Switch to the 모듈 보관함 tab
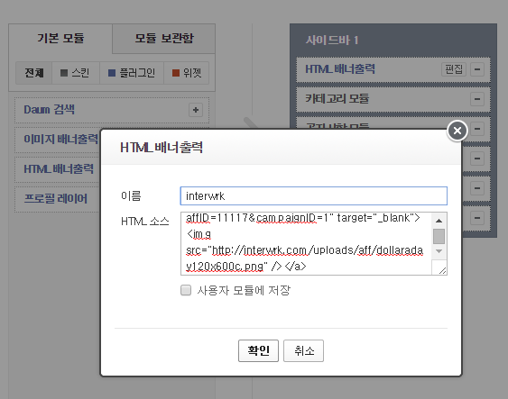The width and height of the screenshot is (508, 399). (x=164, y=38)
